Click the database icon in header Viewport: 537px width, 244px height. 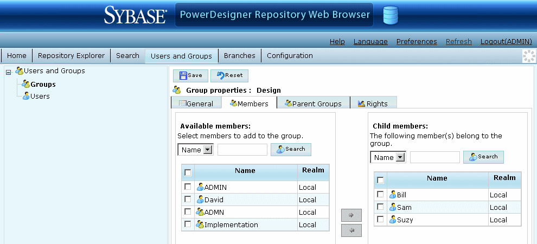click(x=391, y=15)
